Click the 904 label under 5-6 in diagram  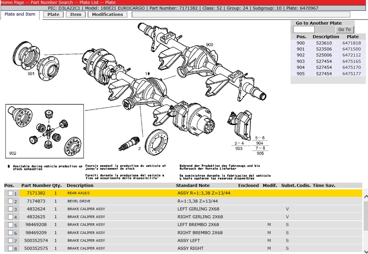point(260,143)
